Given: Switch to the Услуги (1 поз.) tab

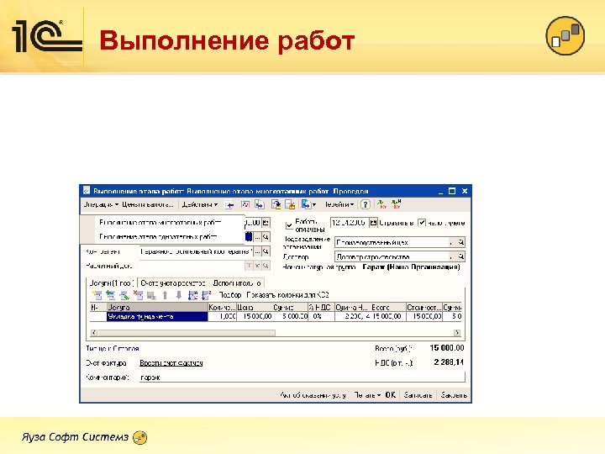Looking at the screenshot, I should 112,283.
